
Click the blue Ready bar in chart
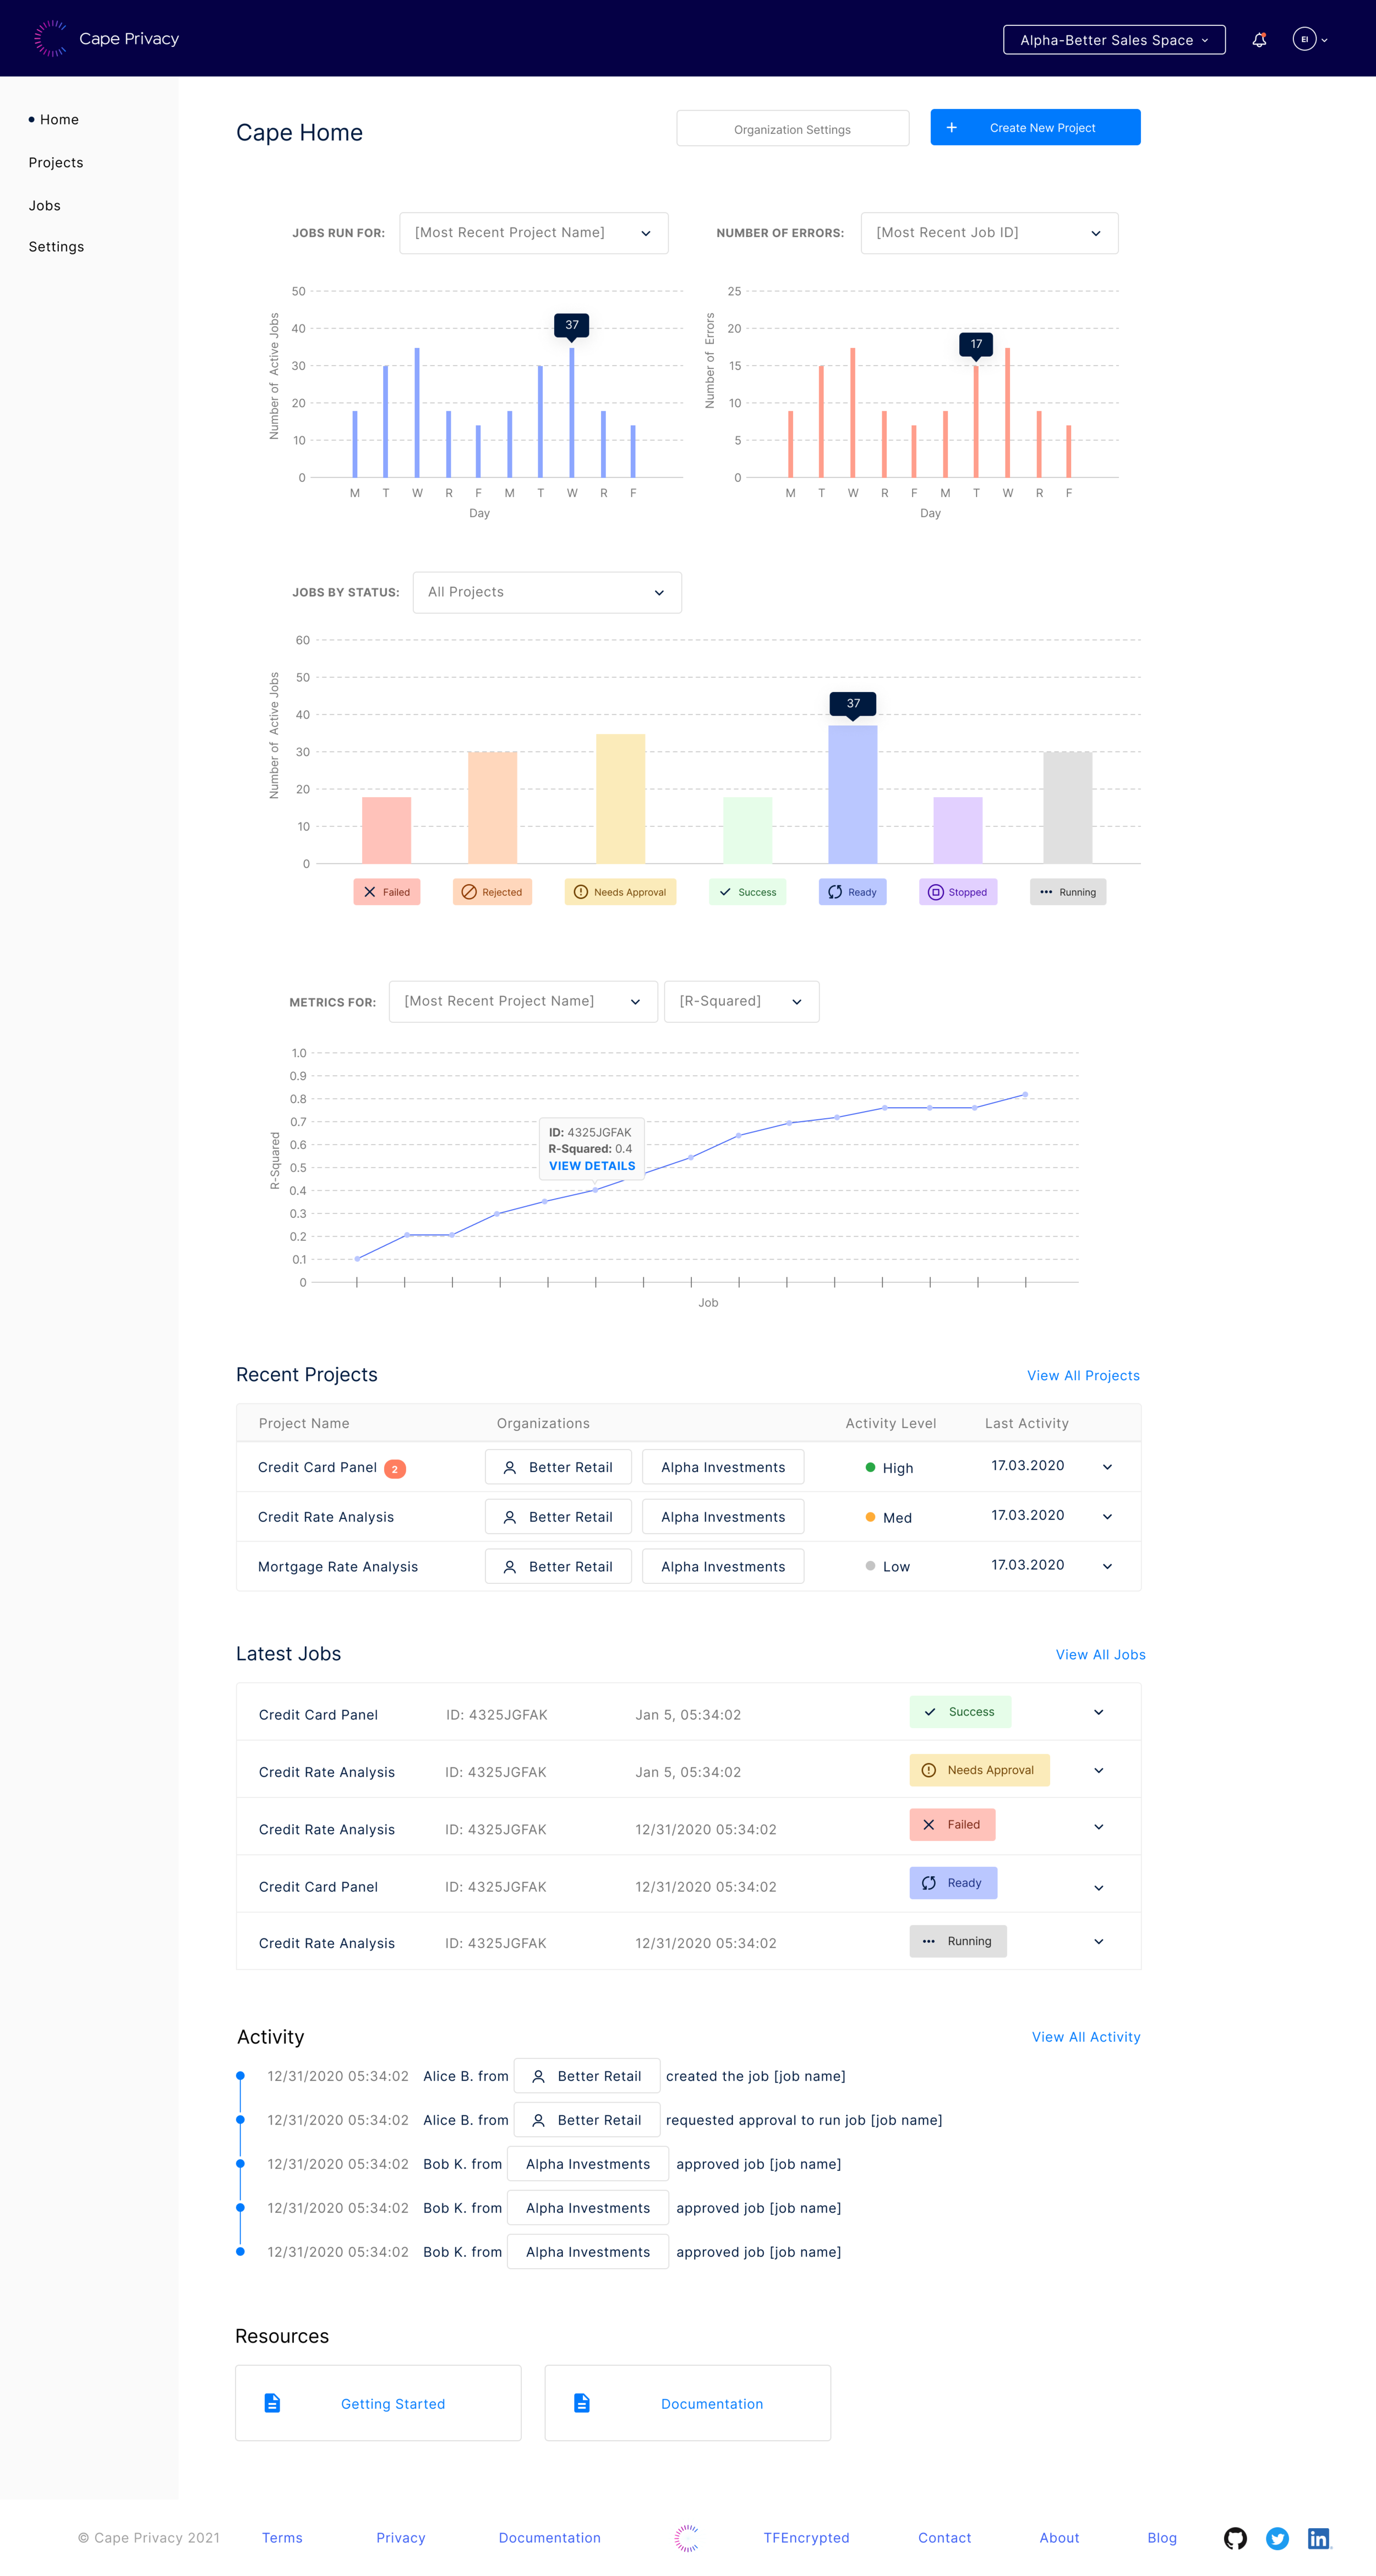(x=852, y=794)
